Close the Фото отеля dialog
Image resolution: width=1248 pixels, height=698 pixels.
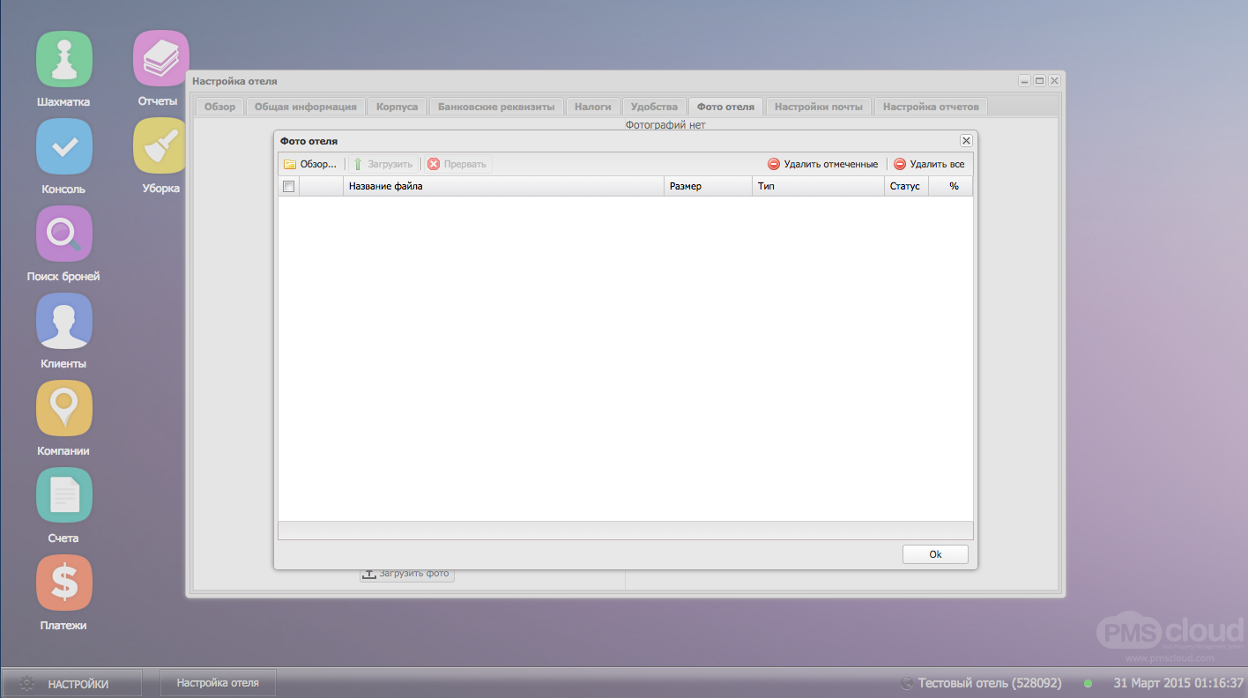[966, 141]
